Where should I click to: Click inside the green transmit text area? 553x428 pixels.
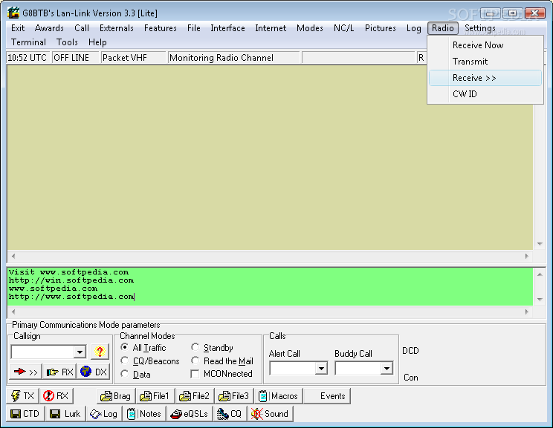[x=270, y=286]
